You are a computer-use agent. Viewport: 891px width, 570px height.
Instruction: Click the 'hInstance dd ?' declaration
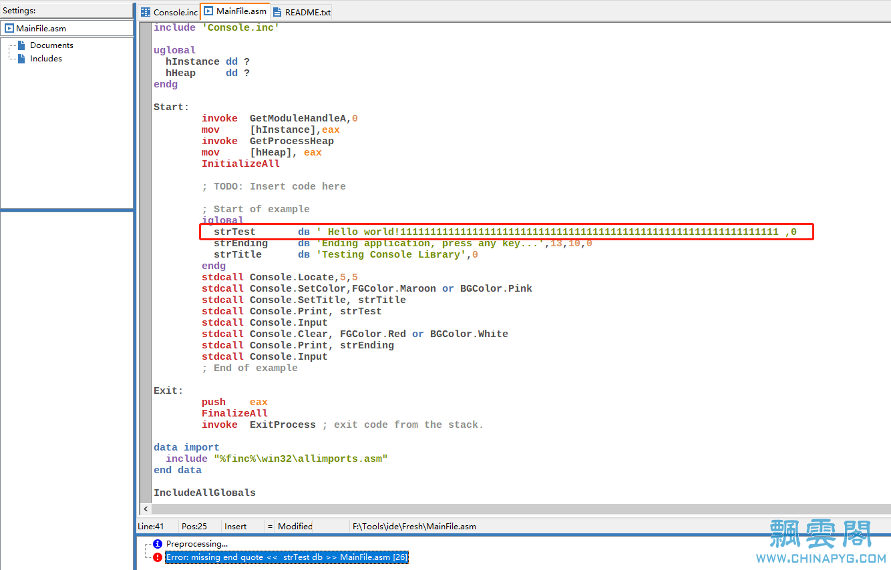point(208,61)
